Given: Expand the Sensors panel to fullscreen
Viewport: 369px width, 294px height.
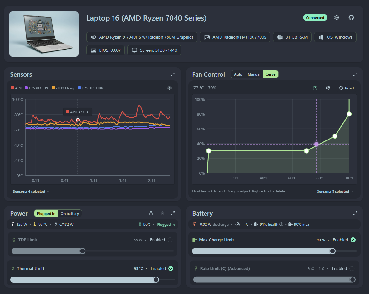Looking at the screenshot, I should [173, 74].
